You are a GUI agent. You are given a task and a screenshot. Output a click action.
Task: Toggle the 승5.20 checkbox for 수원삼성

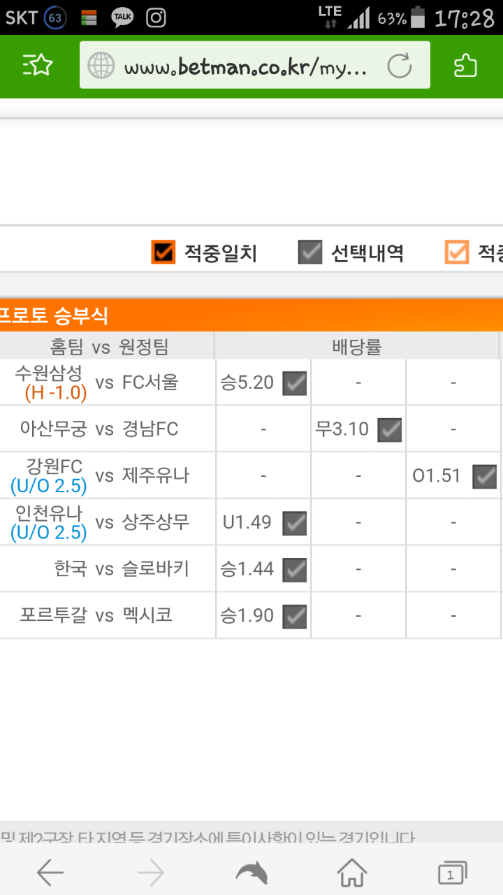point(294,383)
